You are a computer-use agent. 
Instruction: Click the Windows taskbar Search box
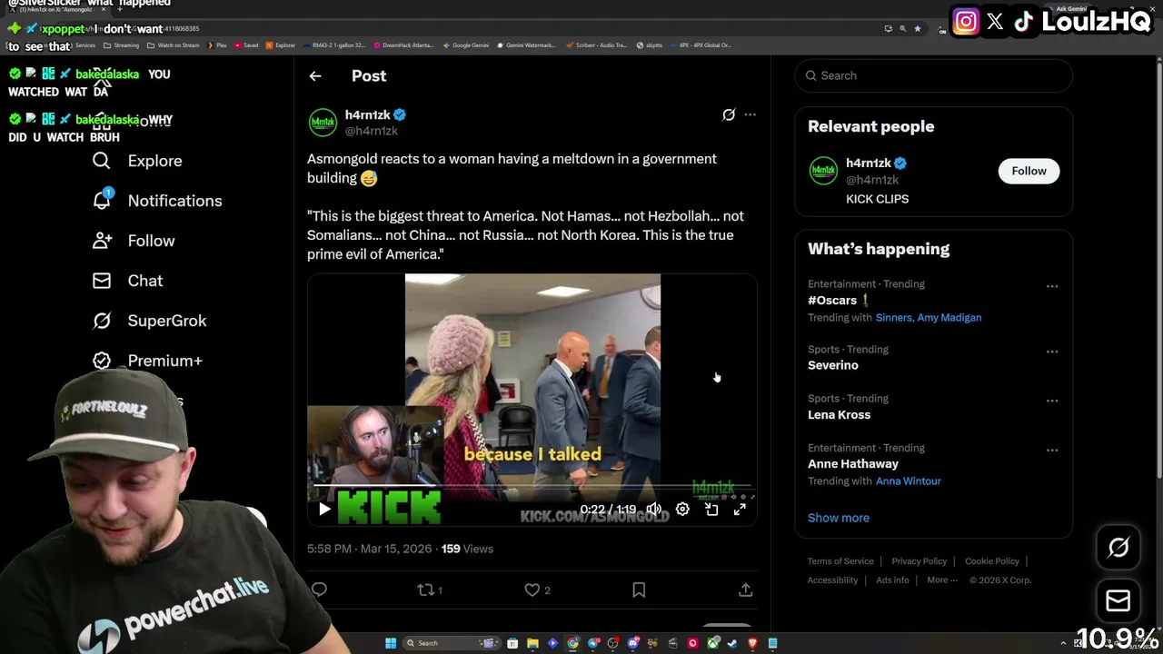pos(452,643)
